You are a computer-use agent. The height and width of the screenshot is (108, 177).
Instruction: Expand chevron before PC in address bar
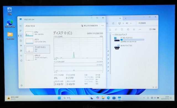pyautogui.click(x=123, y=23)
